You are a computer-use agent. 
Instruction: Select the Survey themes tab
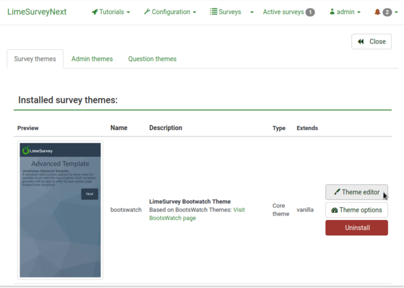[35, 59]
